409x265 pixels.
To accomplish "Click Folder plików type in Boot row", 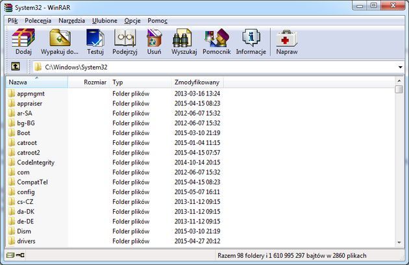I will coord(130,133).
